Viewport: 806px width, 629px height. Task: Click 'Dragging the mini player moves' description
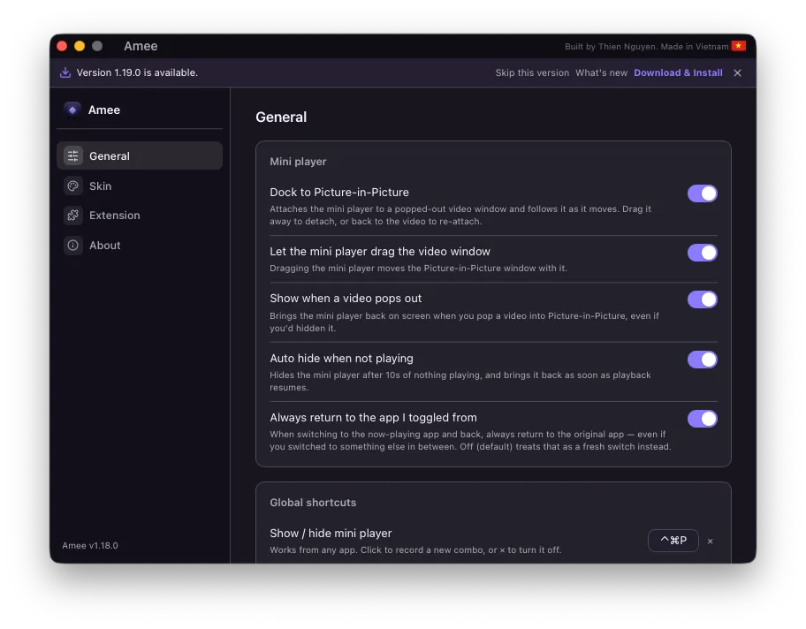(x=418, y=269)
